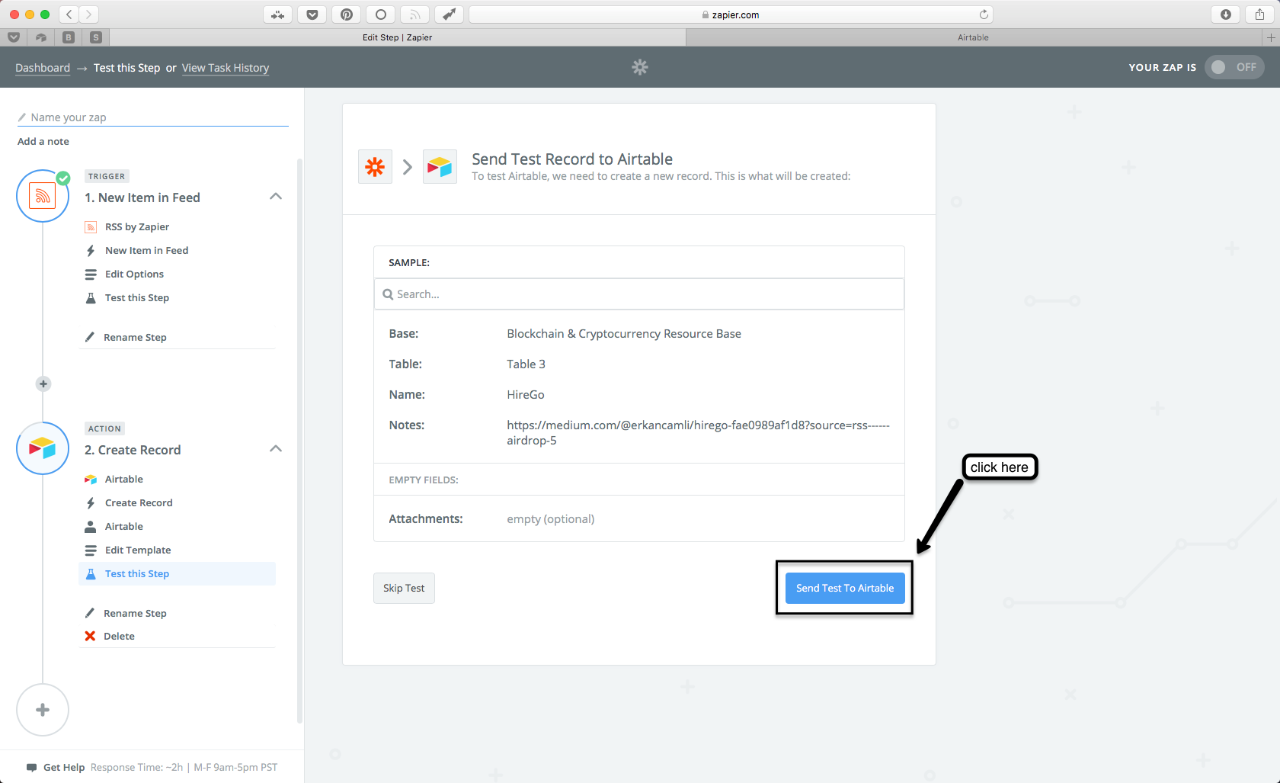Click the small plus between steps
The image size is (1280, 783).
click(x=43, y=383)
